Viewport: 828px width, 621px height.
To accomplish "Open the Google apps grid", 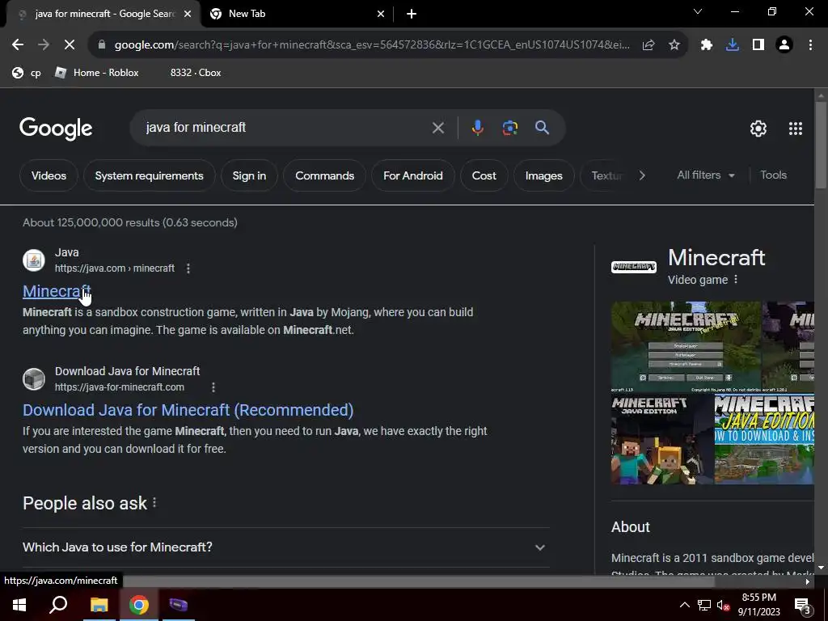I will tap(796, 129).
